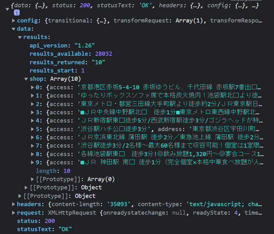This screenshot has width=274, height=234.
Task: Collapse the entire response object at the top
Action: (x=7, y=9)
